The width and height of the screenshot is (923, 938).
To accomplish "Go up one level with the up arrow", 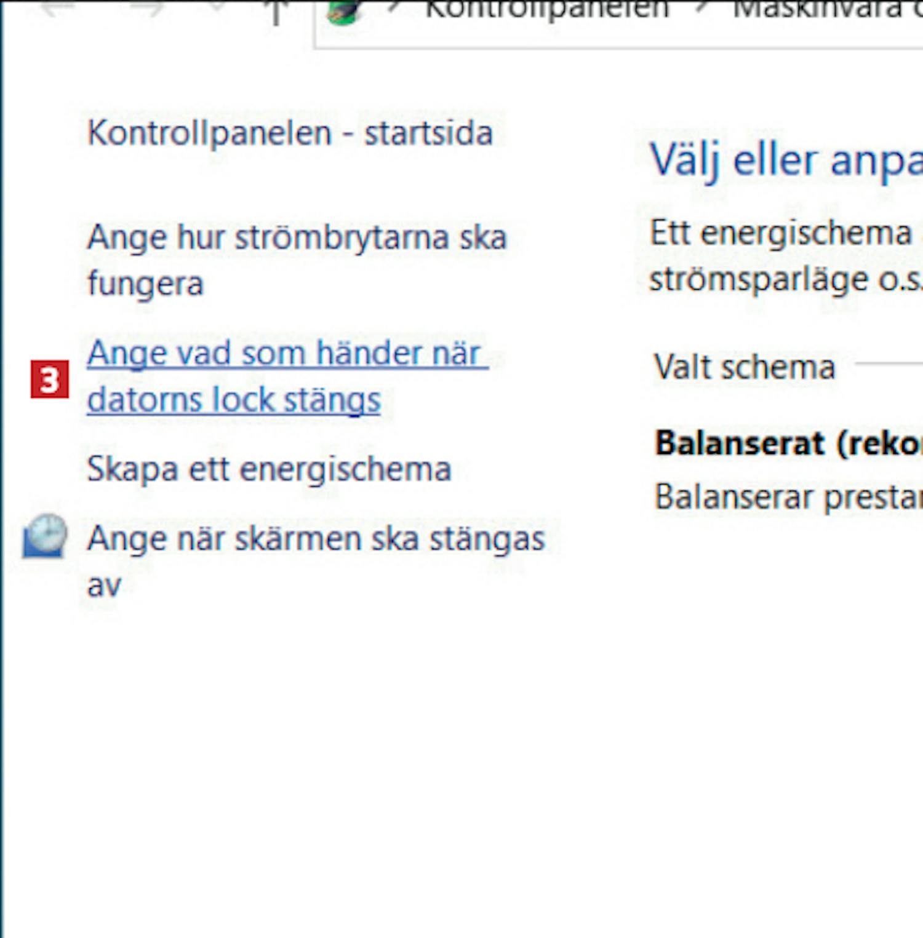I will [x=276, y=11].
